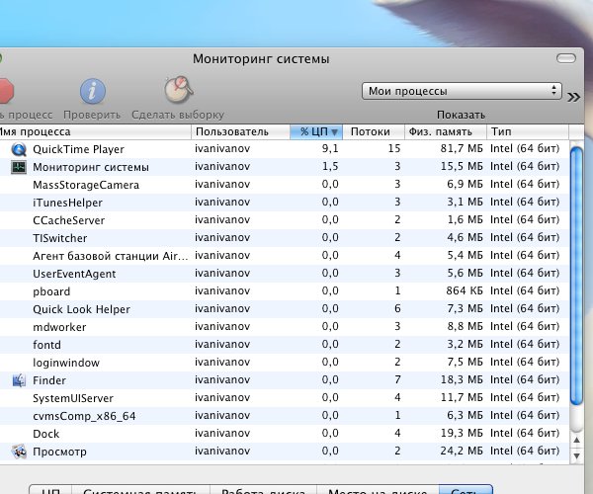Image resolution: width=593 pixels, height=494 pixels.
Task: Select the fontd process
Action: (46, 345)
